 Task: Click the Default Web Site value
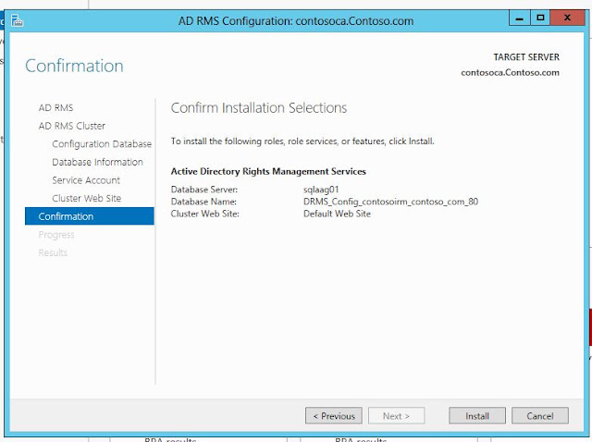point(337,214)
